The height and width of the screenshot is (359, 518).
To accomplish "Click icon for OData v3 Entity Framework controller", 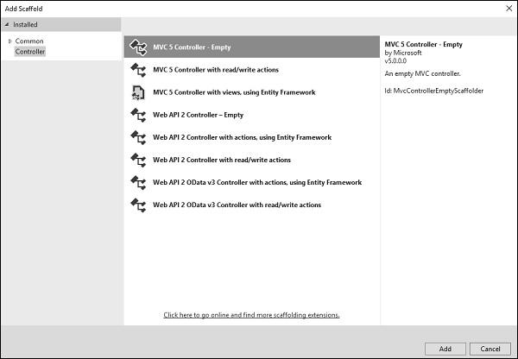I will pos(137,182).
